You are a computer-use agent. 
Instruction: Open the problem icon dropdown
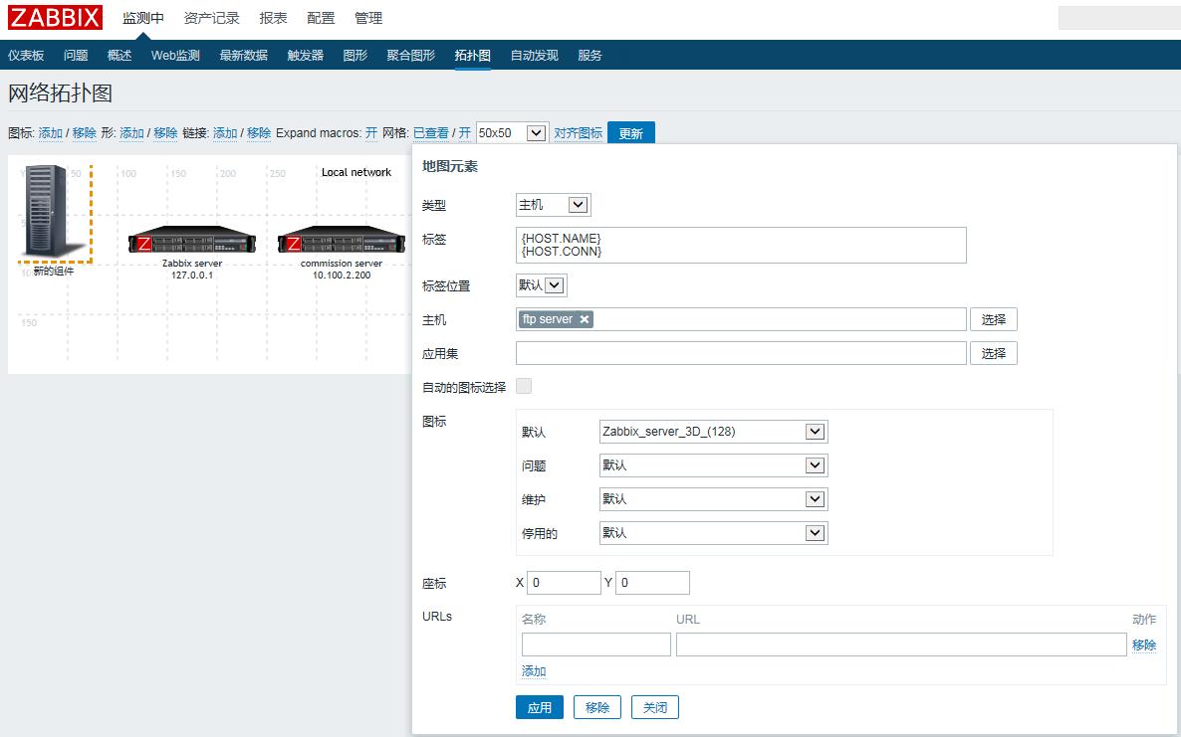[713, 465]
